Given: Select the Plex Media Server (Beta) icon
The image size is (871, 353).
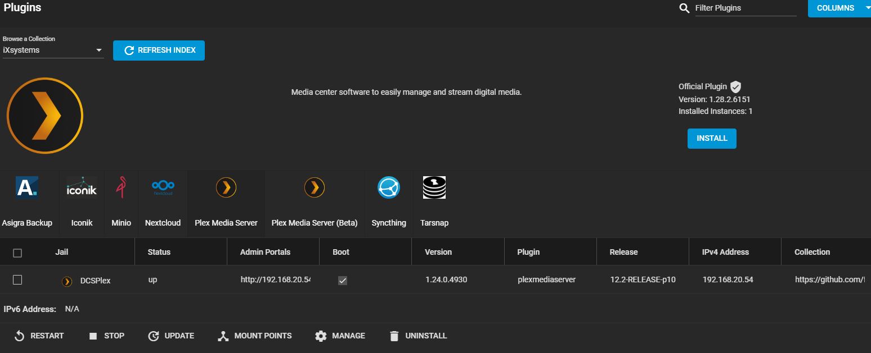Looking at the screenshot, I should pos(315,187).
